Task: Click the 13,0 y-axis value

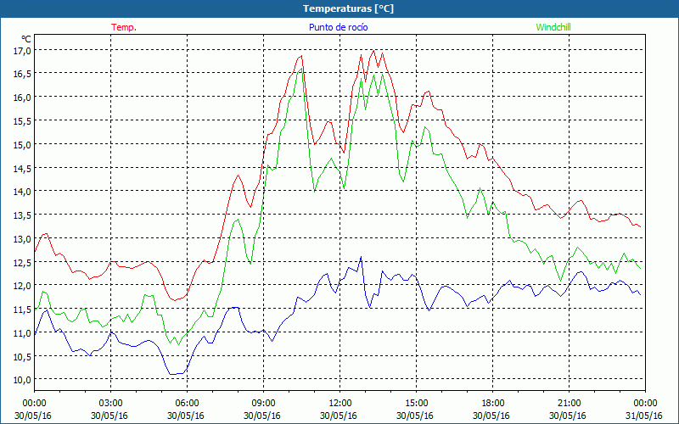Action: (22, 239)
